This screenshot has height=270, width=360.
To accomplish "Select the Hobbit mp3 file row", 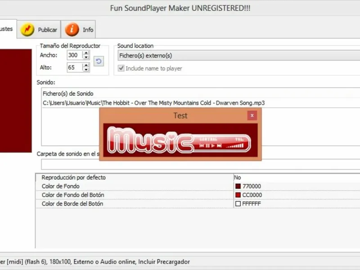I will 201,103.
